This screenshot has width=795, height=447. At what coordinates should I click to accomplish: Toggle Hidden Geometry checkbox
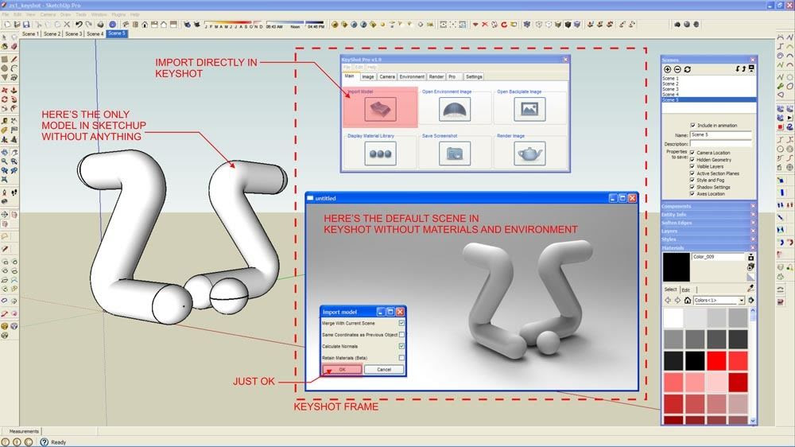click(692, 160)
